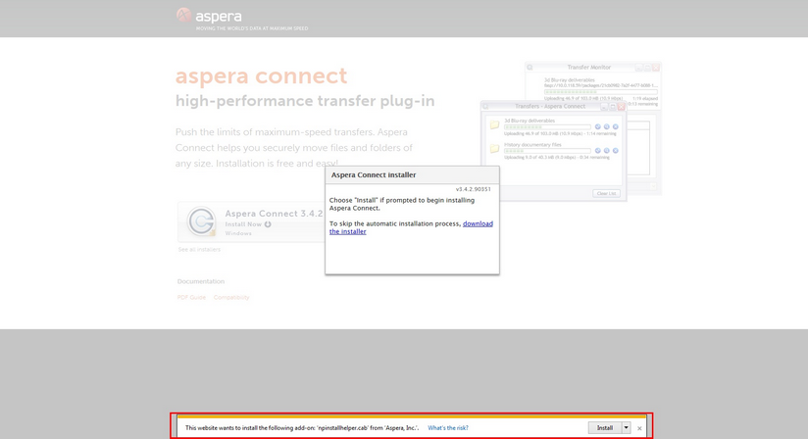Click the Aspera Connect installer icon
808x439 pixels.
pyautogui.click(x=202, y=221)
